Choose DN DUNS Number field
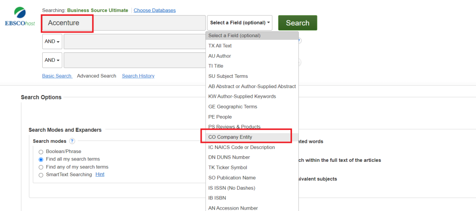 coord(252,157)
